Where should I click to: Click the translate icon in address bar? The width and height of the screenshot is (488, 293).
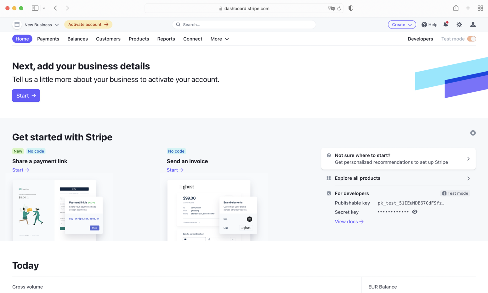click(x=331, y=8)
